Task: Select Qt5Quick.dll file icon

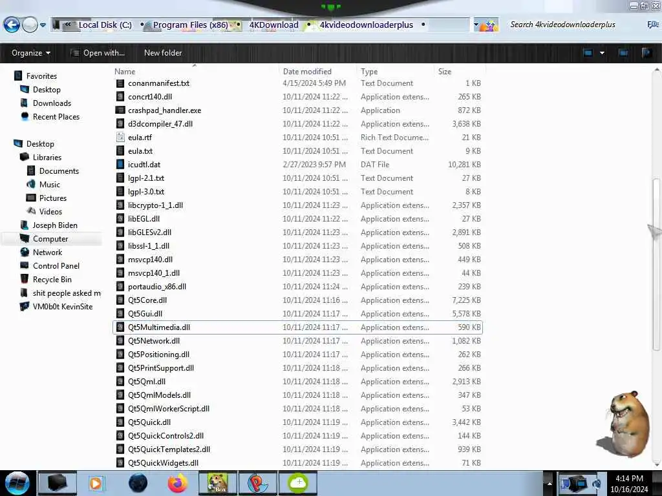Action: [120, 422]
